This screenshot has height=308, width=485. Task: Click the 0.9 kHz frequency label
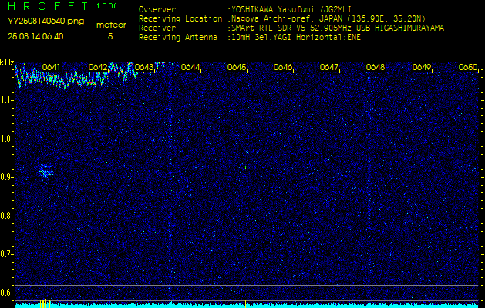[x=7, y=177]
